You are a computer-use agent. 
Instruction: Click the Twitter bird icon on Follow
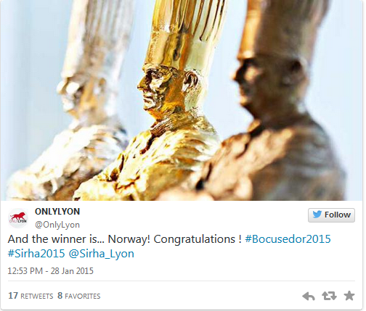coord(317,215)
